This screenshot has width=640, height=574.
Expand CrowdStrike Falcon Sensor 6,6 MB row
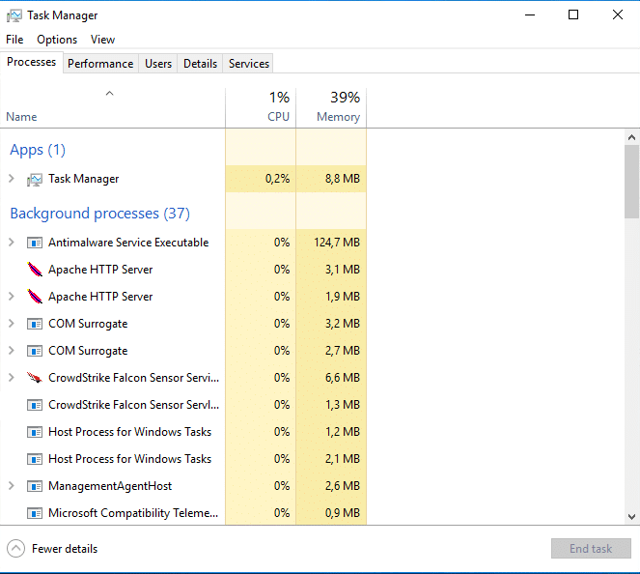pos(12,378)
